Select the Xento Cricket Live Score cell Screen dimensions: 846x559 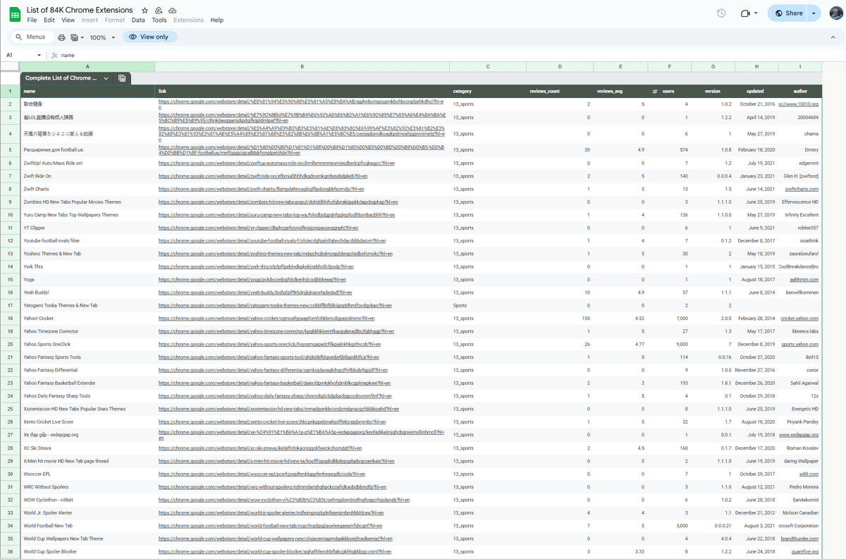click(x=87, y=422)
